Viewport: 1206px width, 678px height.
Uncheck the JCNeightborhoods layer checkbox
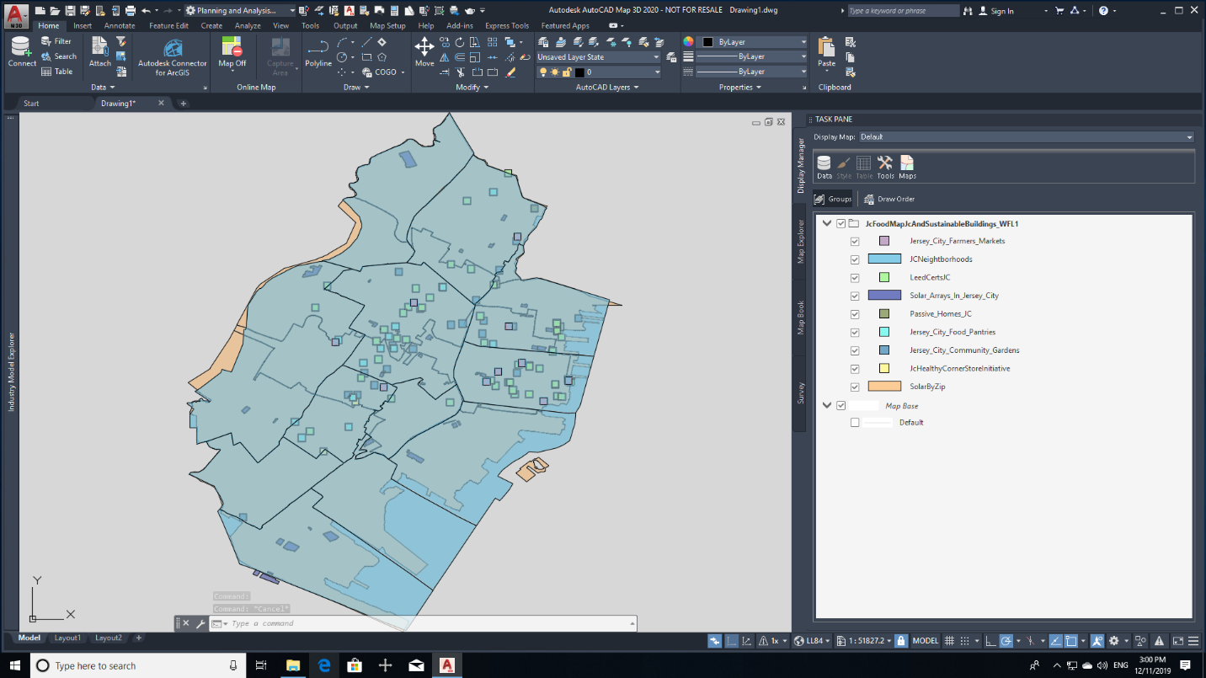point(855,259)
